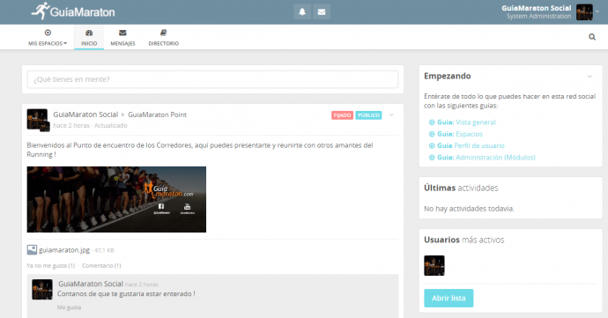
Task: Open the Directorio tab
Action: 163,38
